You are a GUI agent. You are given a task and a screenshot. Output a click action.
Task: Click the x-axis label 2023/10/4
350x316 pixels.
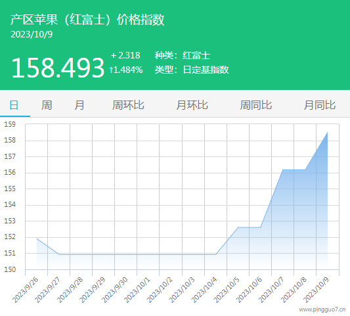coord(204,290)
